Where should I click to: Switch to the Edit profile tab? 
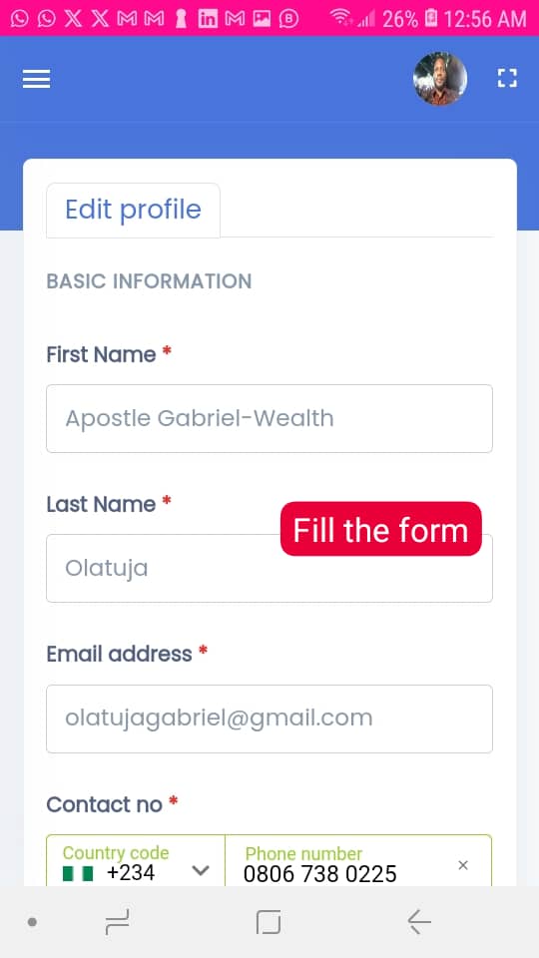[133, 210]
